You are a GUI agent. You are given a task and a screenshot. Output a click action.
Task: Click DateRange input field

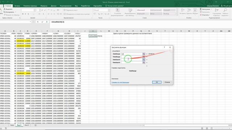pyautogui.click(x=132, y=54)
